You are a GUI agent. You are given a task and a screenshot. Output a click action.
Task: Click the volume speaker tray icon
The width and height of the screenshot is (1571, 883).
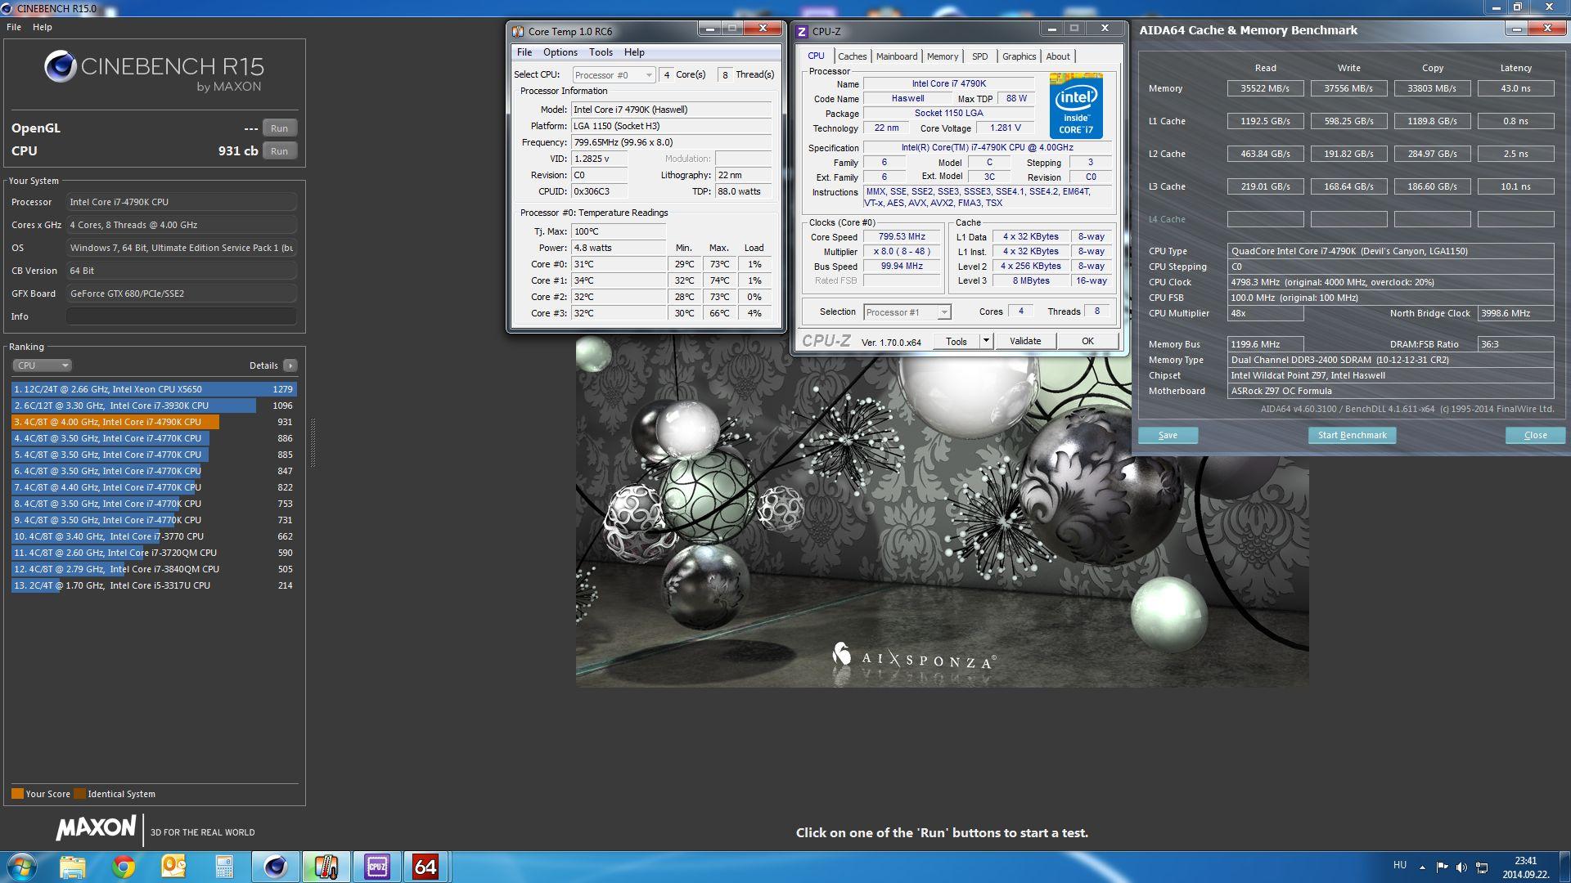click(1461, 867)
